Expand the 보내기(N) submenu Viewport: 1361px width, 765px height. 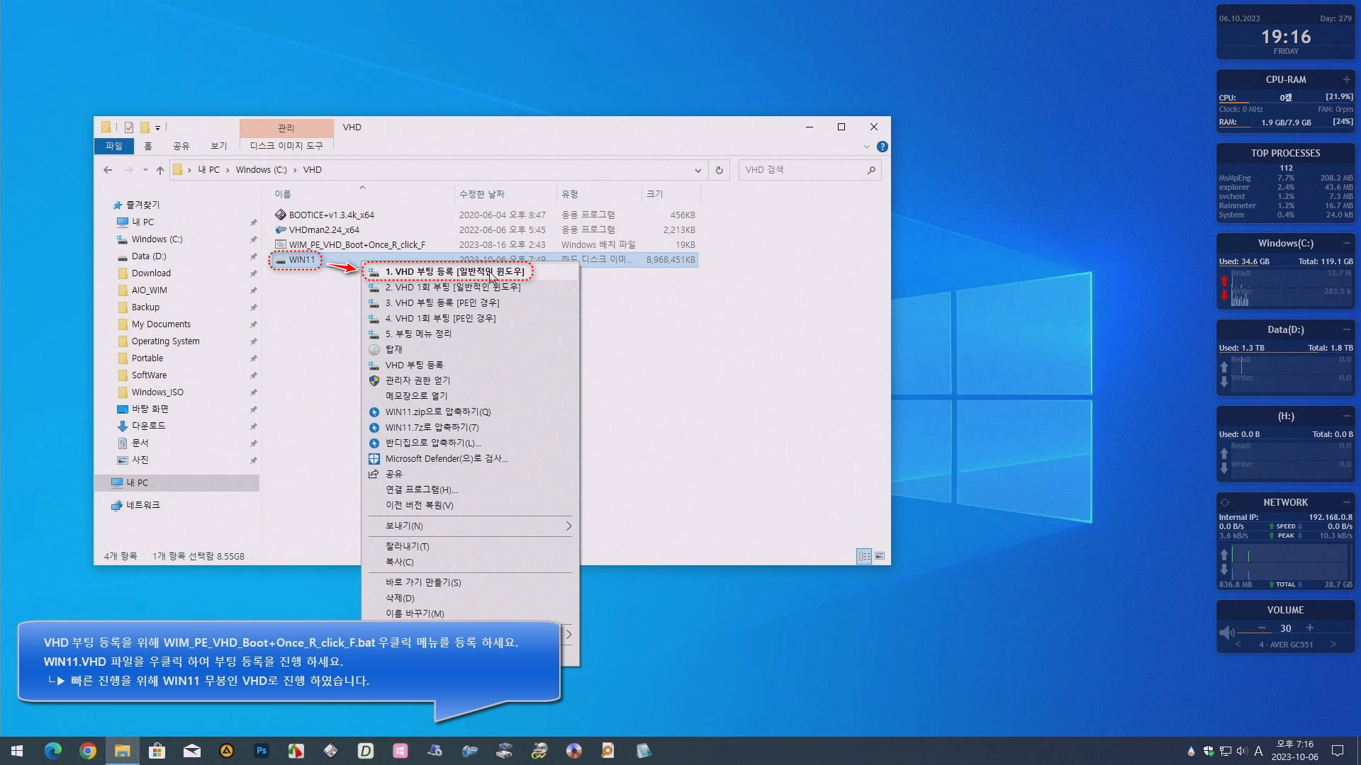(470, 526)
